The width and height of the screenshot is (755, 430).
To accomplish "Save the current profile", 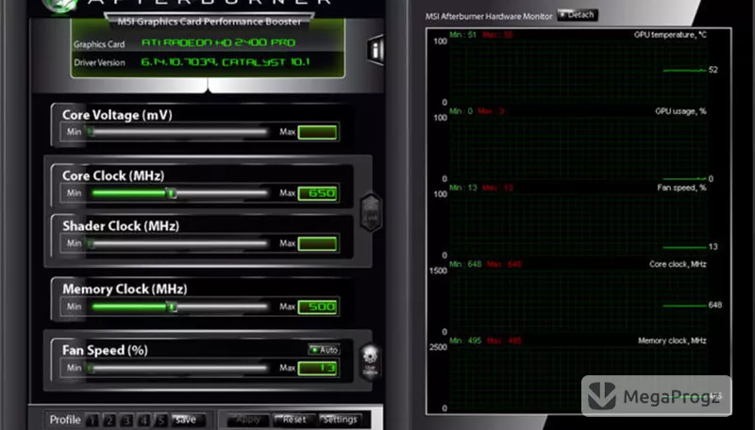I will pos(188,420).
